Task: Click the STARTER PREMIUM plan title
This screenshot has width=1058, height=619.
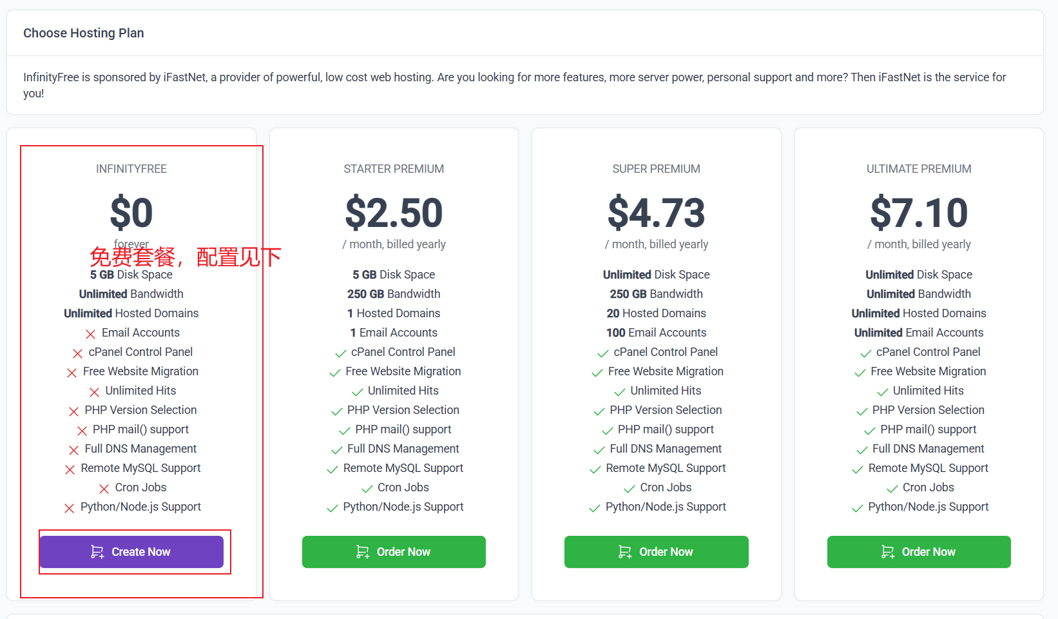Action: (394, 169)
